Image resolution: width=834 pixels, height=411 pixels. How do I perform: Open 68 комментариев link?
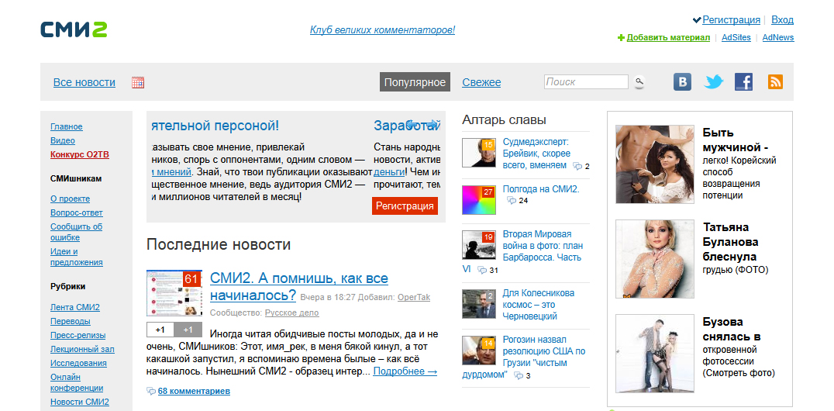194,392
